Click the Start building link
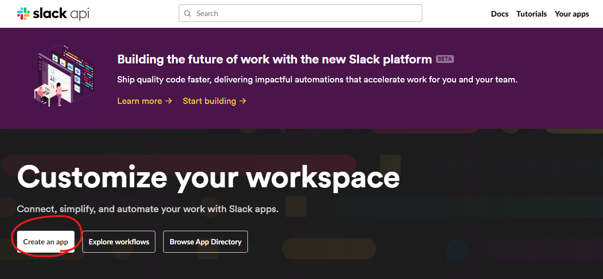This screenshot has width=603, height=279. (214, 101)
